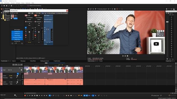This screenshot has width=177, height=99.
Task: Adjust master bus volume fader
Action: tap(167, 22)
